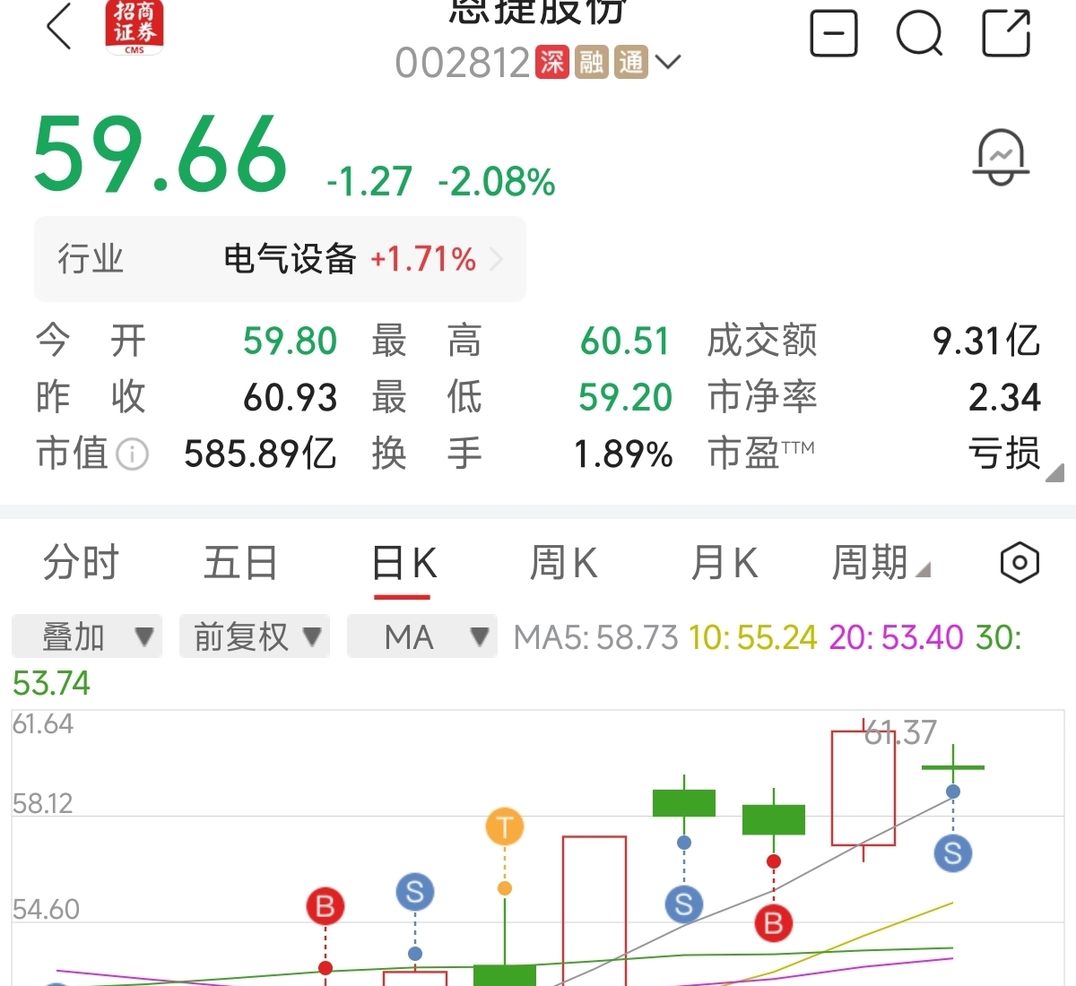
Task: Open the 叠加 overlay dropdown
Action: (87, 636)
